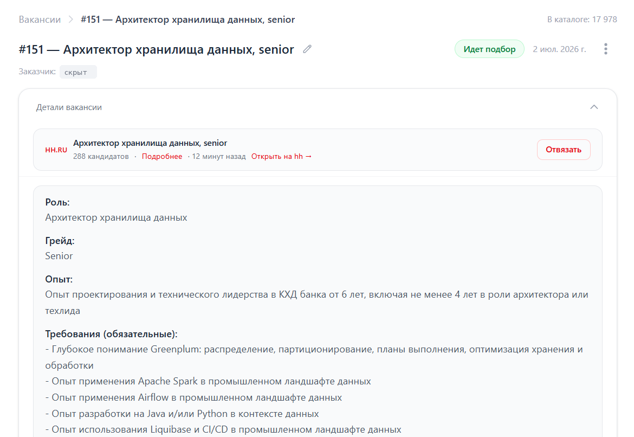Click the Идет подбор status badge
The width and height of the screenshot is (634, 437).
(489, 49)
